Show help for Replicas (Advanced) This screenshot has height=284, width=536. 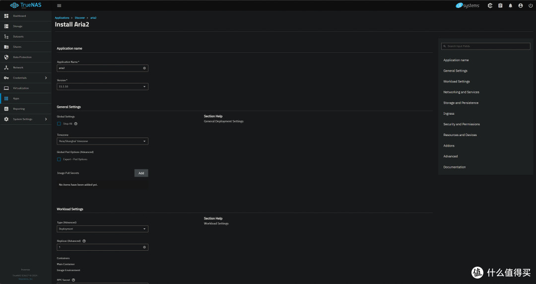pos(84,241)
